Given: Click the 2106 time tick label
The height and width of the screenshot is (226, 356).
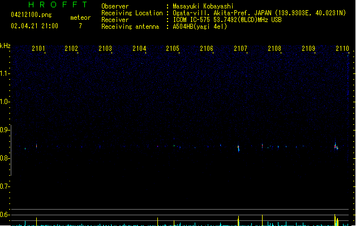Looking at the screenshot, I should tap(207, 49).
